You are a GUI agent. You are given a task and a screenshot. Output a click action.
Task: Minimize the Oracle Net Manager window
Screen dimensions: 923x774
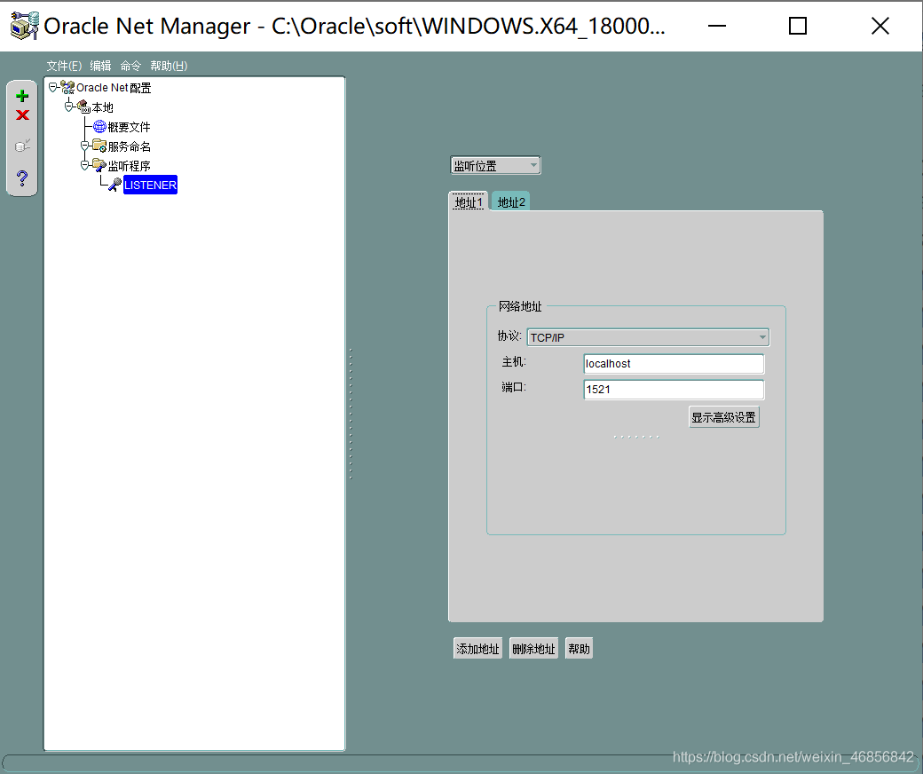pyautogui.click(x=717, y=26)
